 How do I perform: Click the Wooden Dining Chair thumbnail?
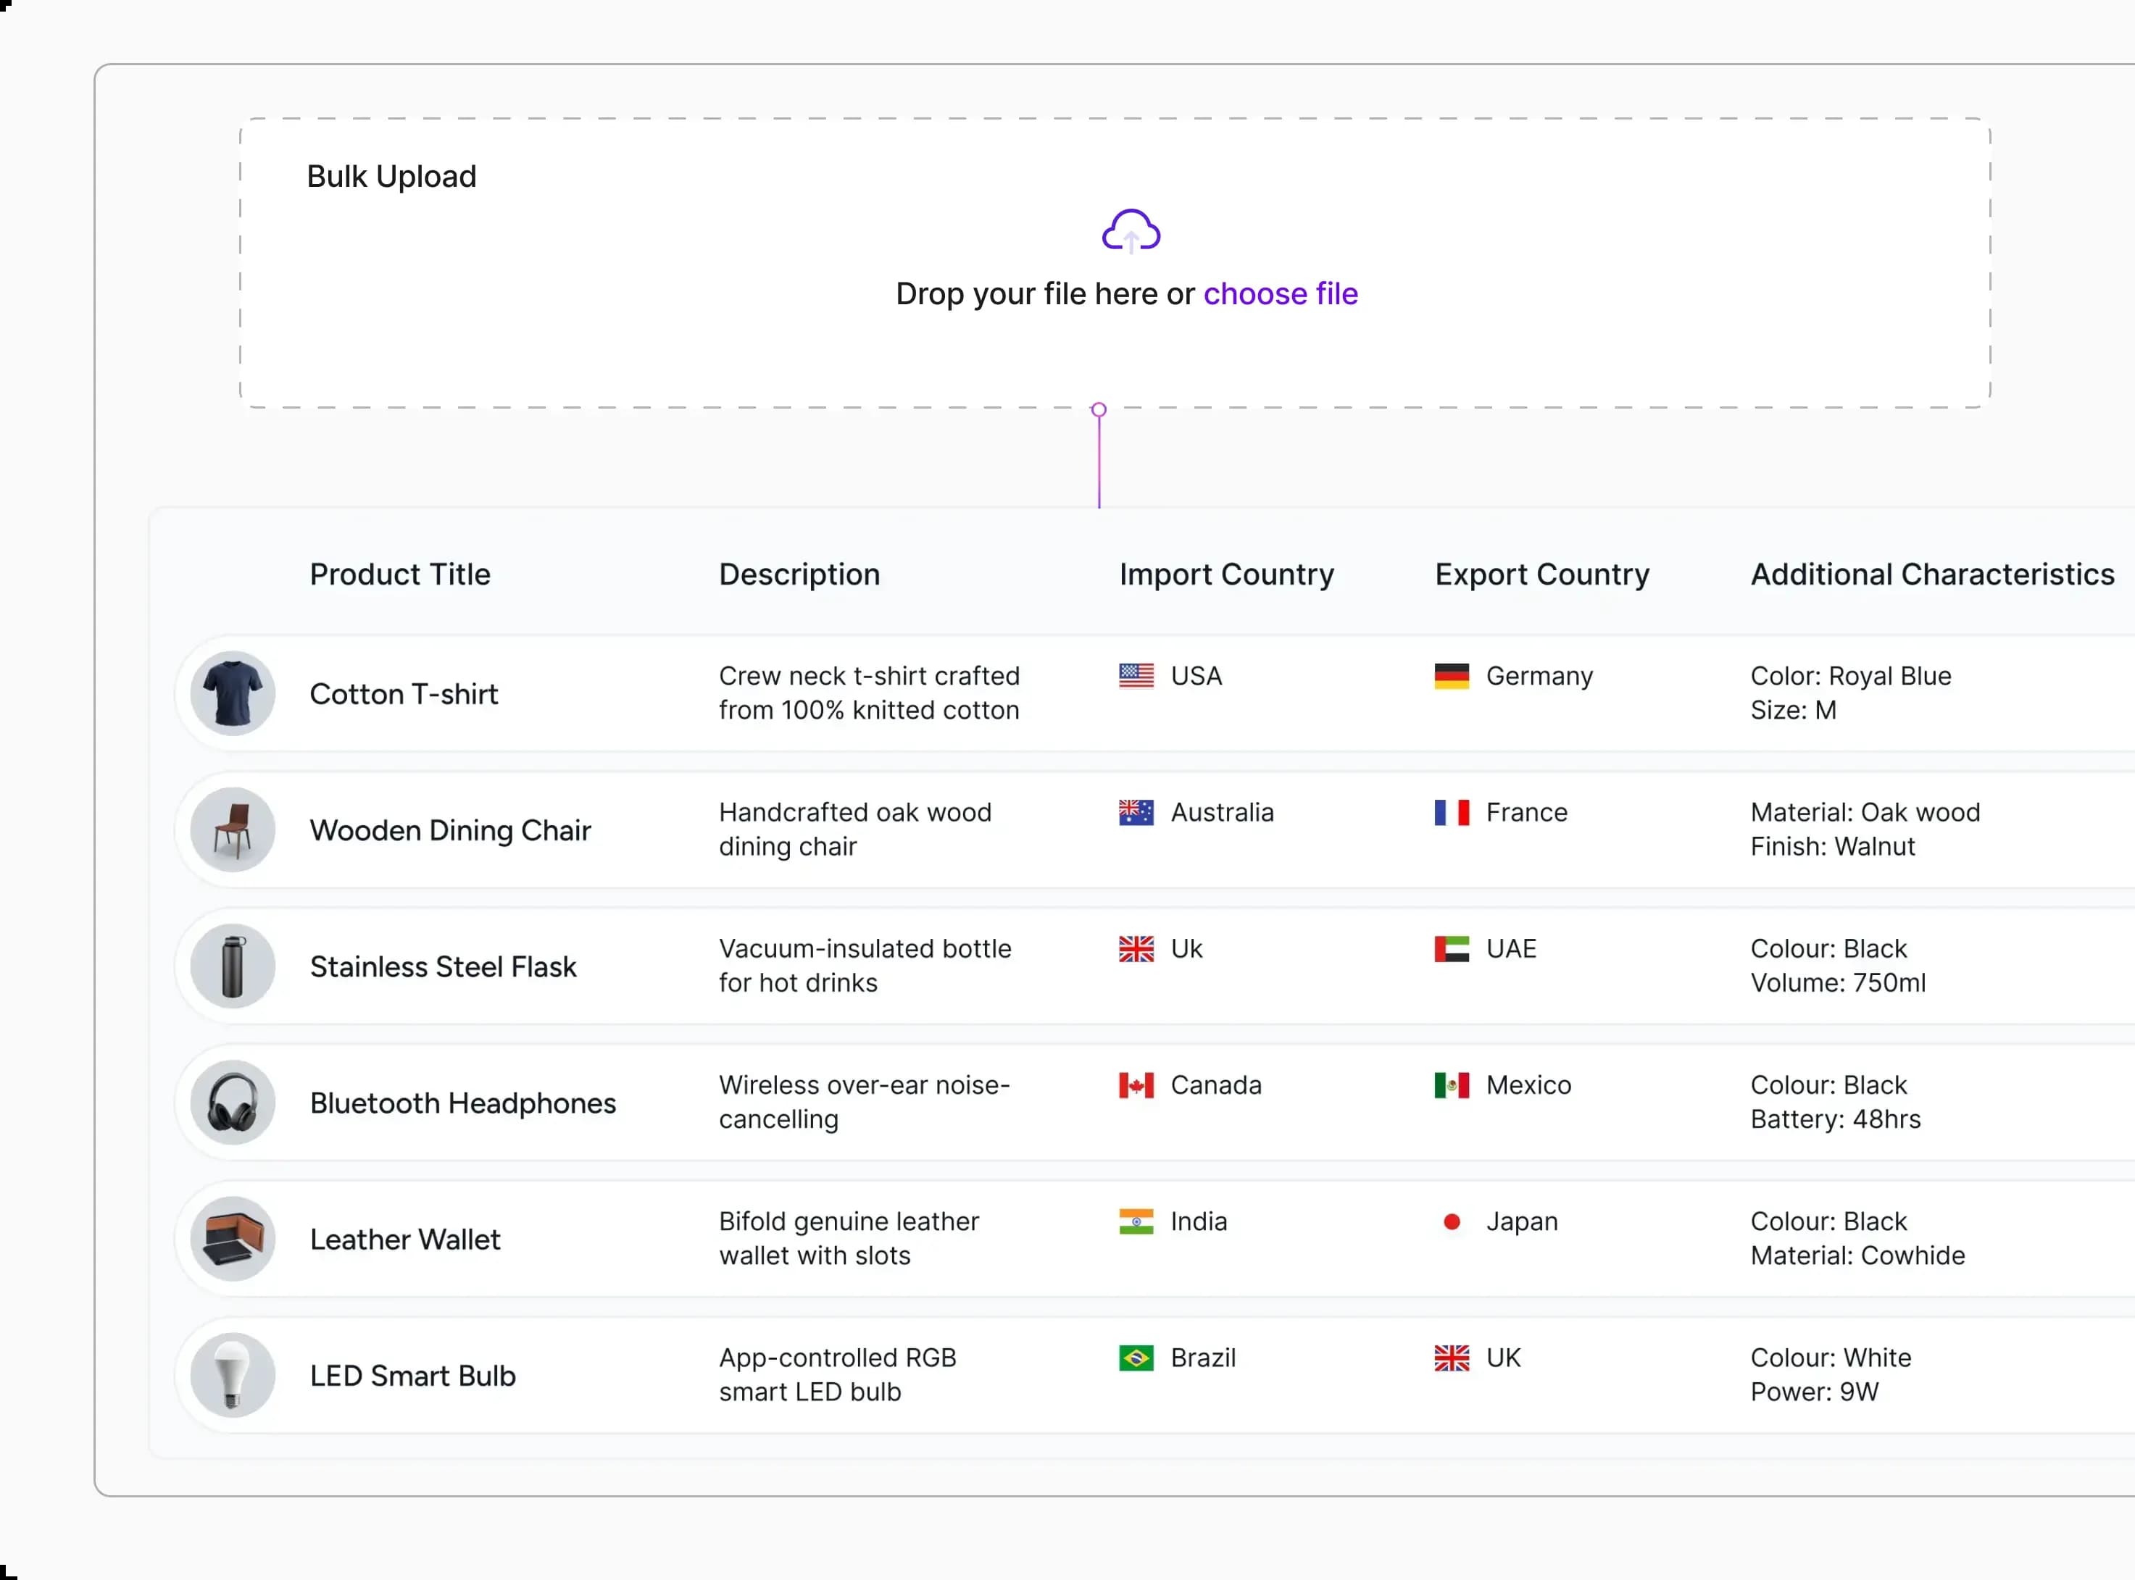point(233,829)
